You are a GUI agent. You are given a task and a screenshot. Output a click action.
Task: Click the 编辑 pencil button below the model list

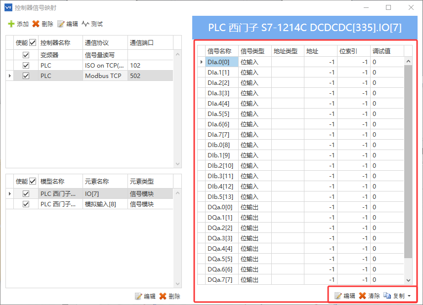click(x=145, y=297)
